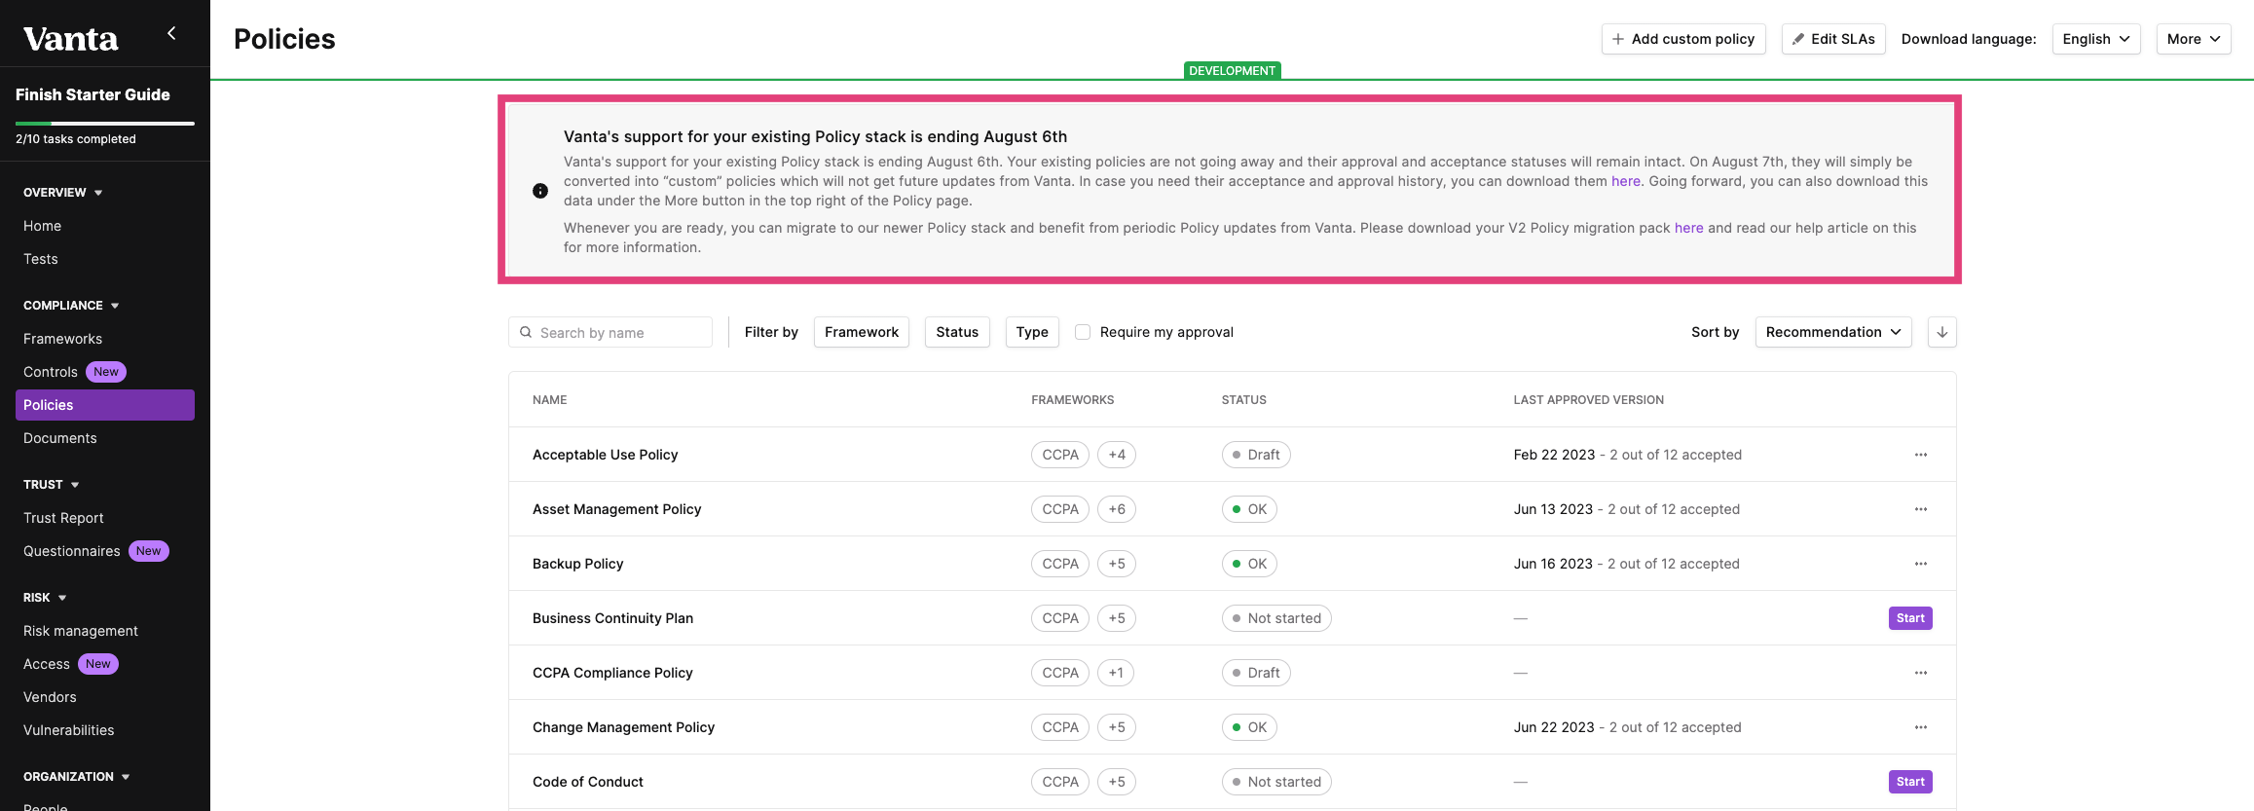Click the New badge beside Questionnaires
The height and width of the screenshot is (811, 2254).
(149, 551)
